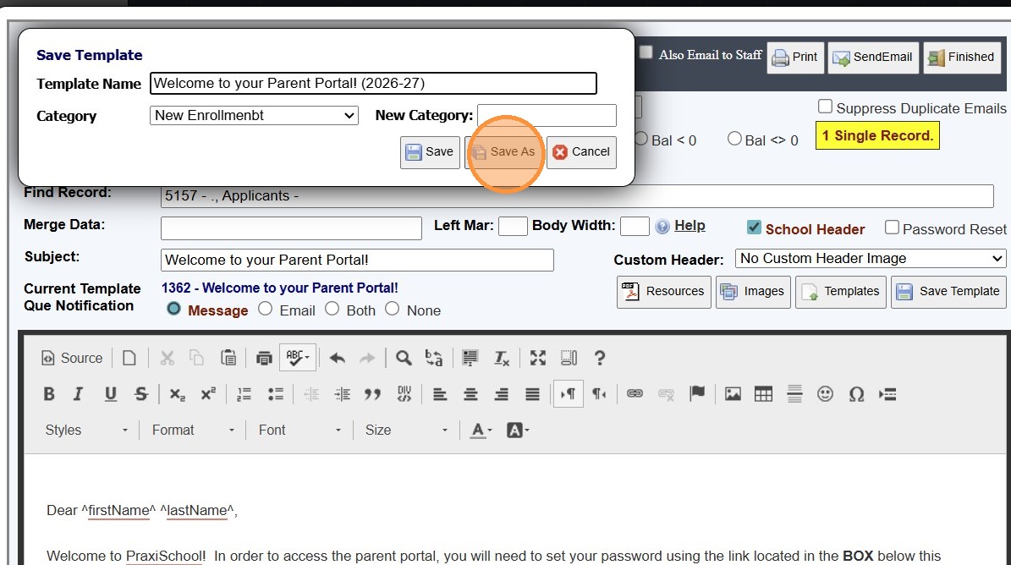The image size is (1011, 565).
Task: Click the Remove Format icon
Action: [x=501, y=358]
